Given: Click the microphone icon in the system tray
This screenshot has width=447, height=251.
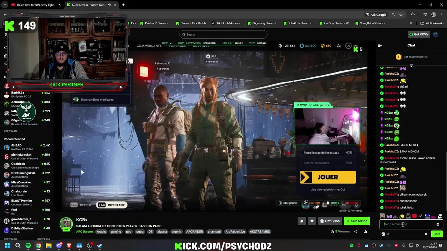Looking at the screenshot, I should 404,246.
